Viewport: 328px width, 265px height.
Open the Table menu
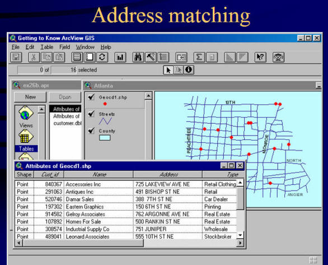tap(47, 47)
